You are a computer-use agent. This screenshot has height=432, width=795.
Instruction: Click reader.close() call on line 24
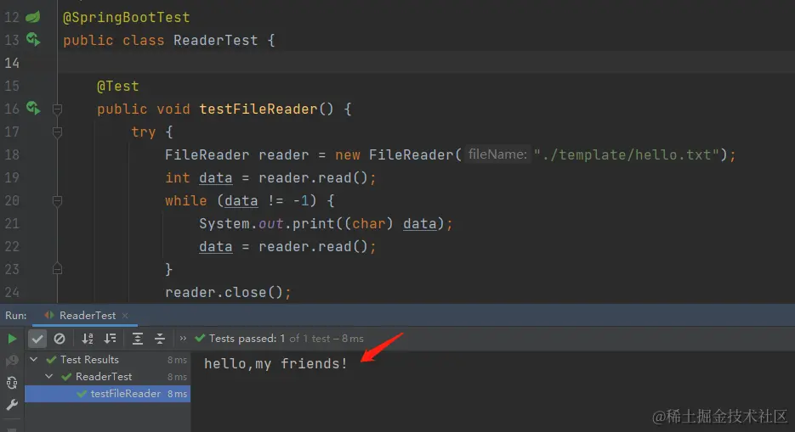pyautogui.click(x=224, y=292)
